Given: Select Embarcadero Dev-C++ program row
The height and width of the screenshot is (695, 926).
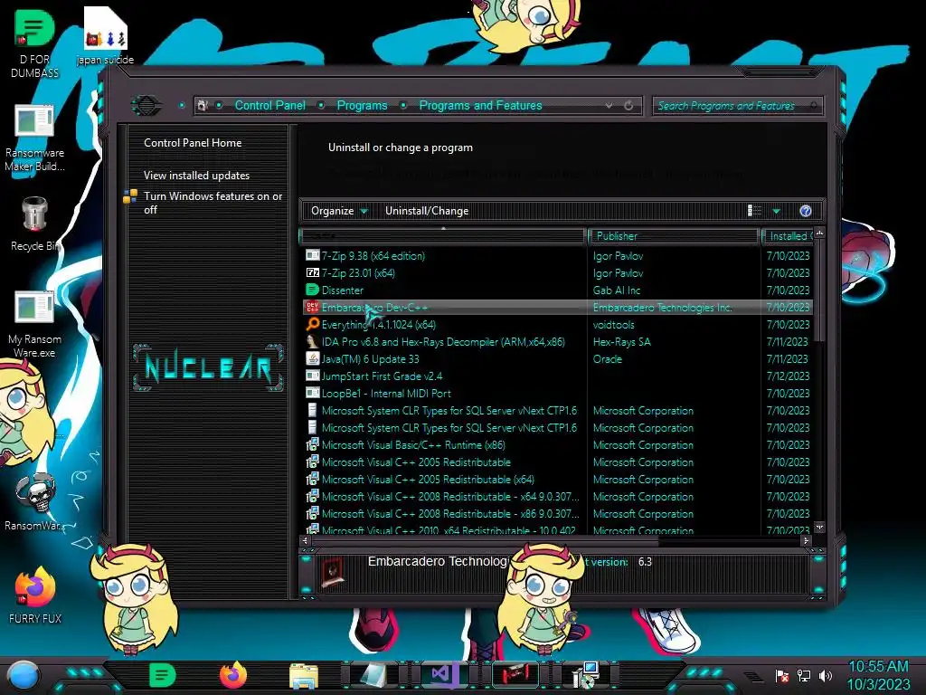Looking at the screenshot, I should 558,307.
